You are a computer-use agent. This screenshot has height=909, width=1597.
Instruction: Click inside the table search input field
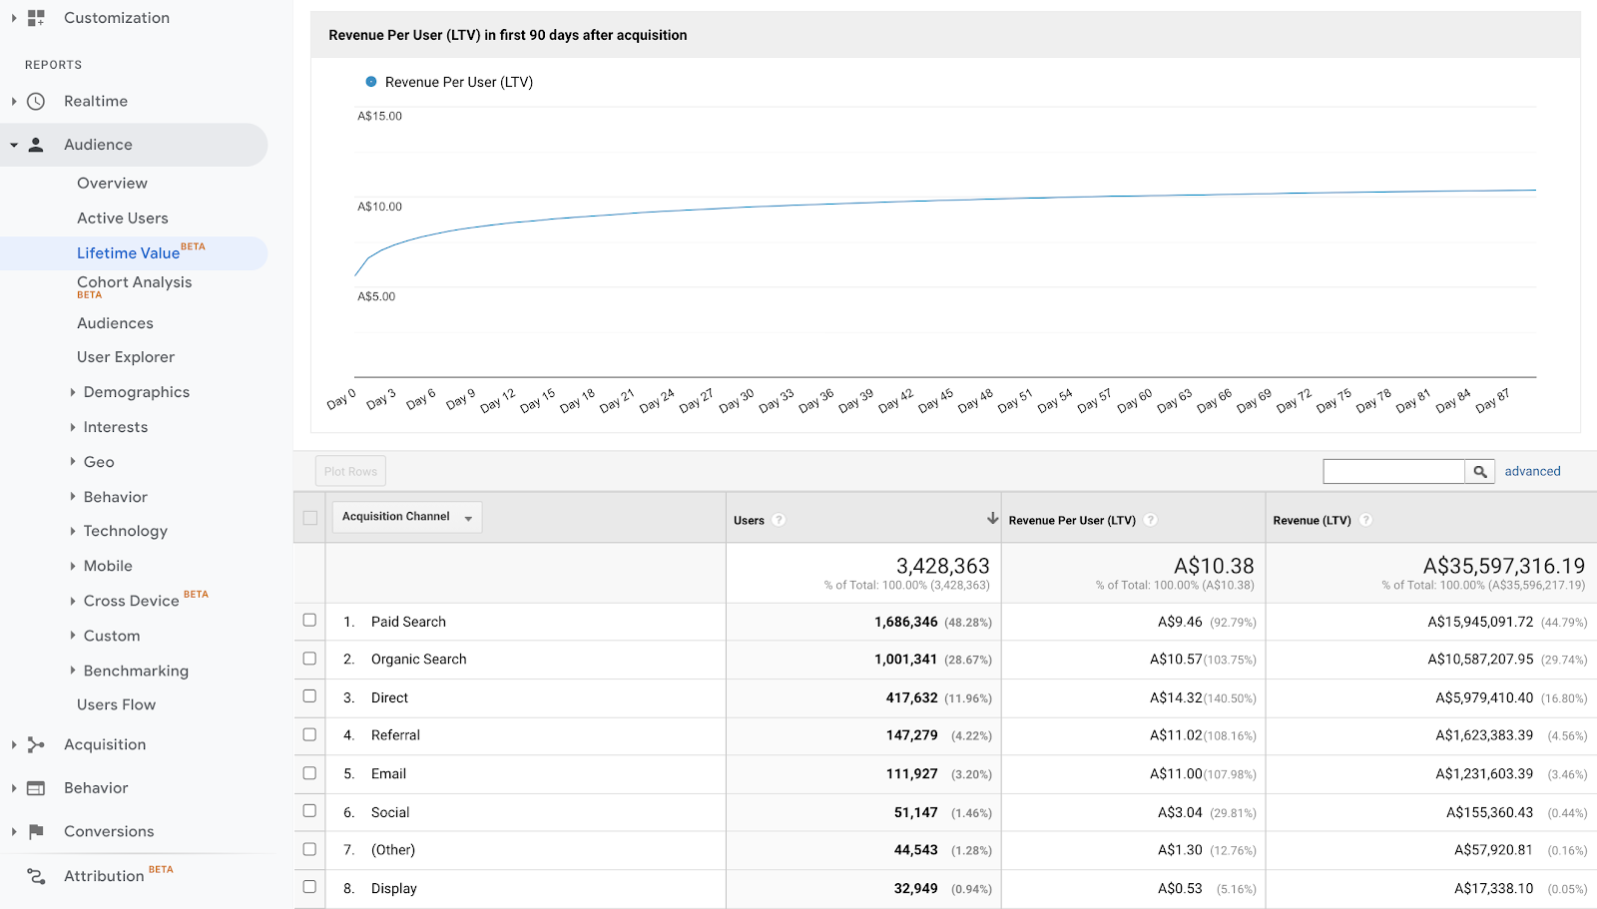coord(1392,470)
